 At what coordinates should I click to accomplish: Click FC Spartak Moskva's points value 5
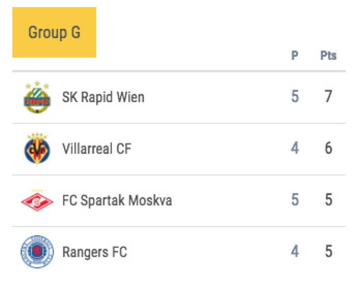[x=328, y=200]
